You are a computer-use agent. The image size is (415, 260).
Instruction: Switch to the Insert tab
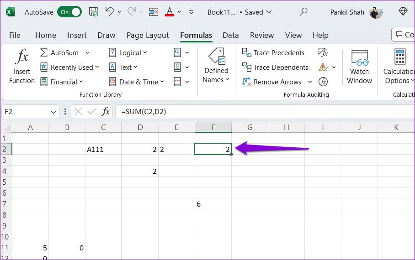tap(77, 35)
